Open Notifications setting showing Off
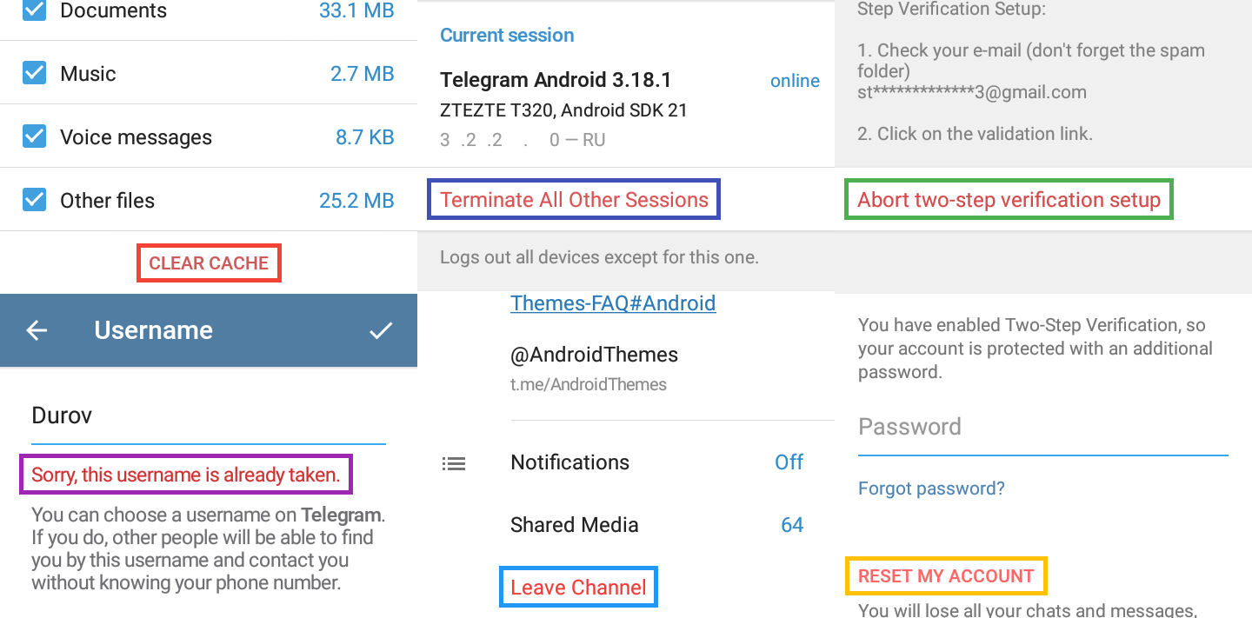The height and width of the screenshot is (618, 1252). click(x=656, y=462)
